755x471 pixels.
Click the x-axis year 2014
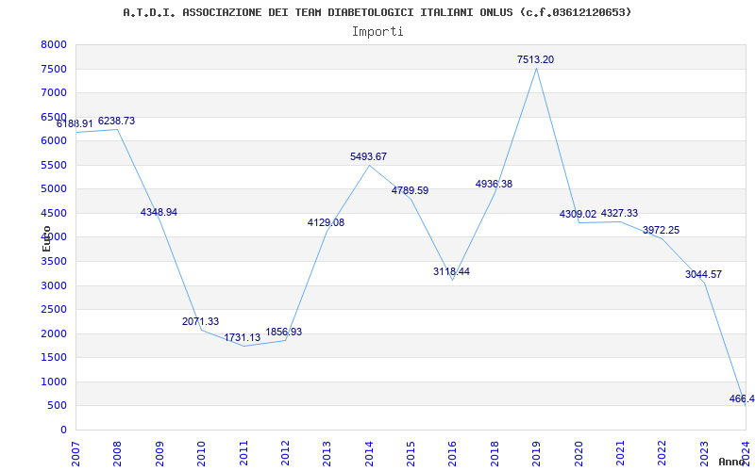click(369, 454)
